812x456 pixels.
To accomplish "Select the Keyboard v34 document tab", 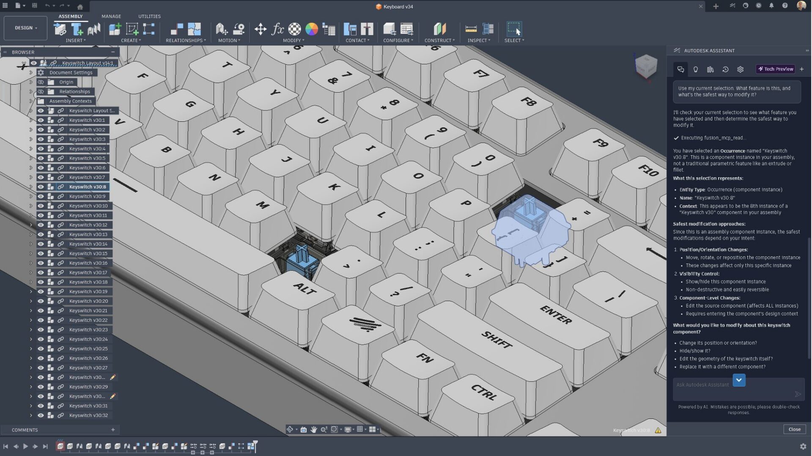I will pos(394,6).
